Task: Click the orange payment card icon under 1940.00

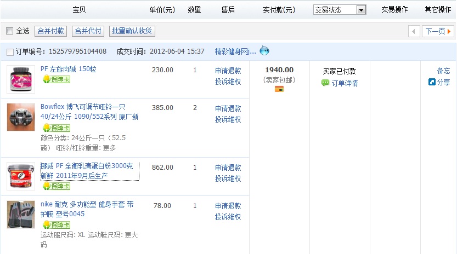Action: pyautogui.click(x=279, y=89)
